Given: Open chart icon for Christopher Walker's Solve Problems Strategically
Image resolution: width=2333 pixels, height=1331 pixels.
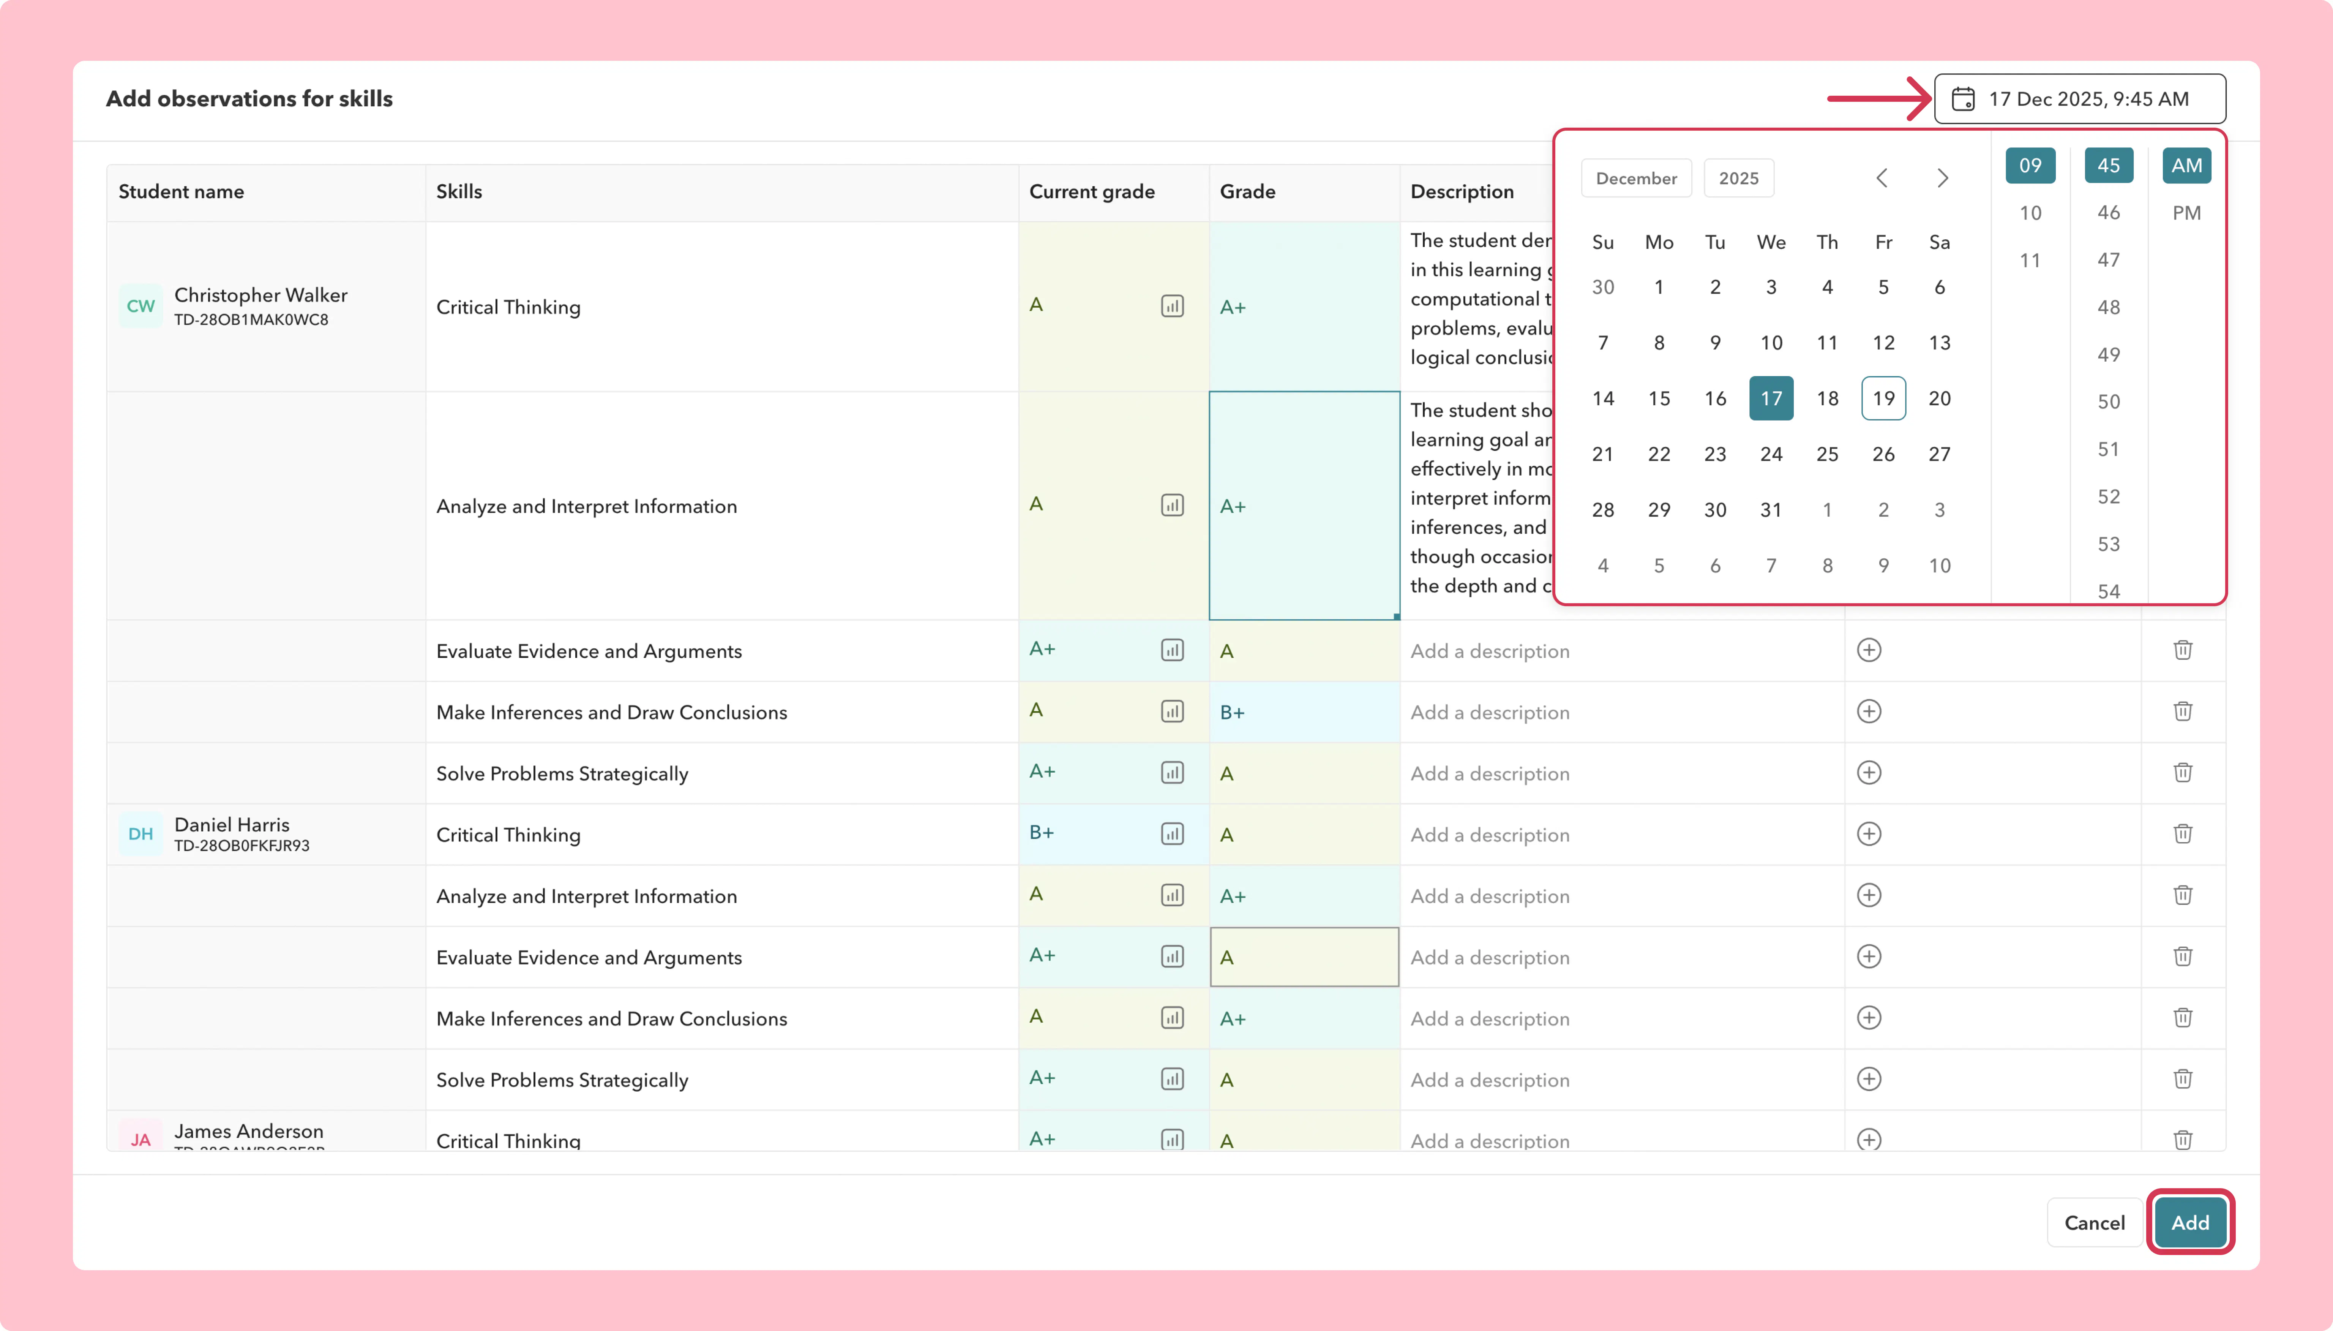Looking at the screenshot, I should coord(1173,773).
